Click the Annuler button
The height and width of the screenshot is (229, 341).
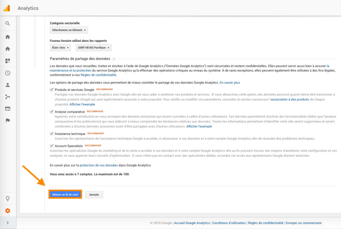[94, 195]
